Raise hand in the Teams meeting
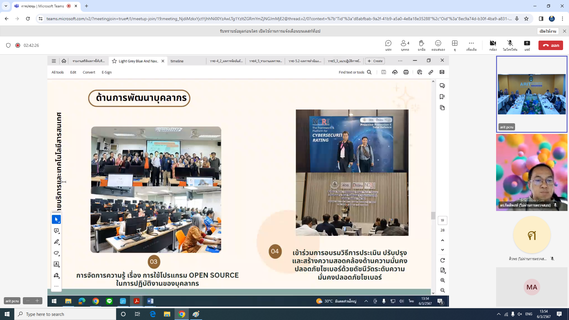 pos(421,45)
